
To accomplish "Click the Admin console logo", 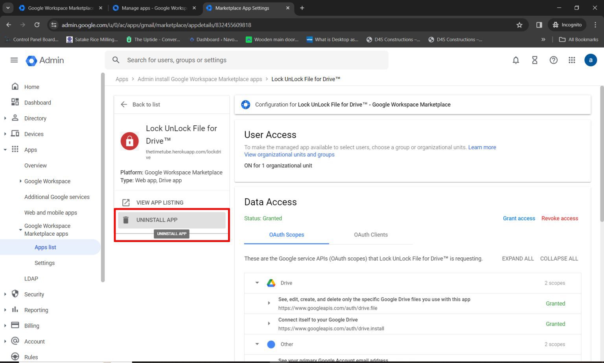I will 44,60.
